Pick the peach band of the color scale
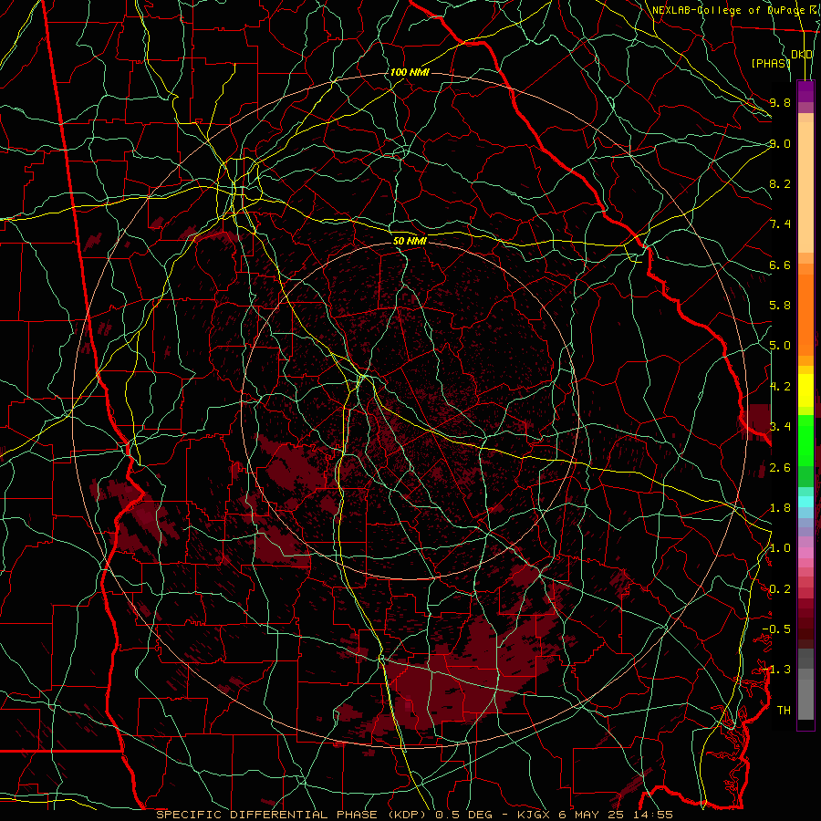Viewport: 821px width, 821px height. pos(805,189)
